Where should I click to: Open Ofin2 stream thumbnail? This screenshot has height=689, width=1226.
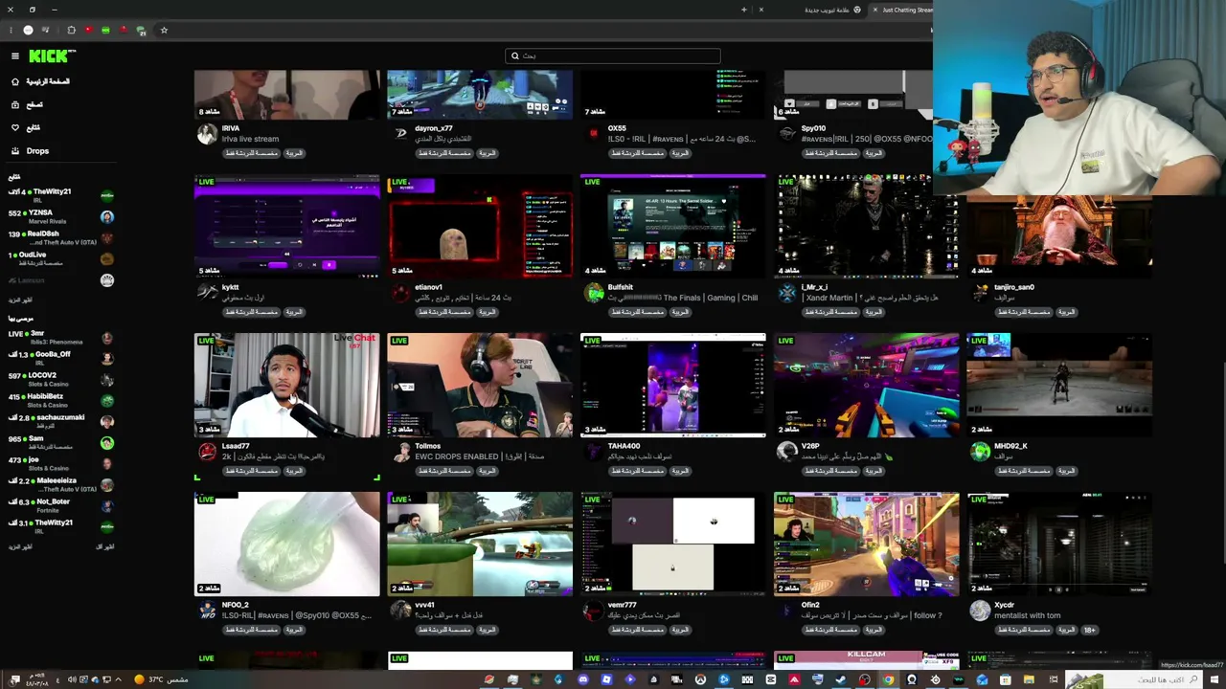(866, 544)
